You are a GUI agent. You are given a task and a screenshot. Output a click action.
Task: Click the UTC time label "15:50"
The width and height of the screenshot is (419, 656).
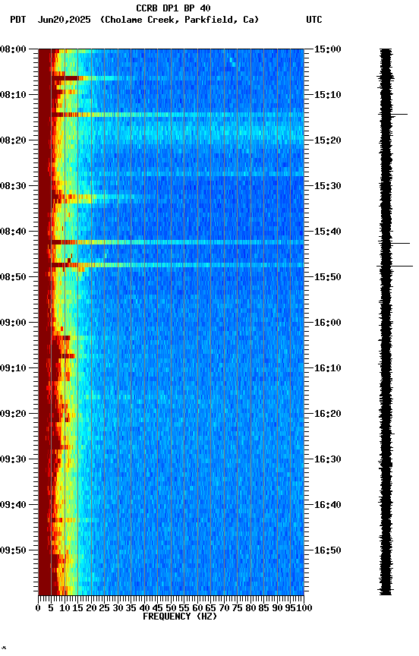(x=328, y=277)
